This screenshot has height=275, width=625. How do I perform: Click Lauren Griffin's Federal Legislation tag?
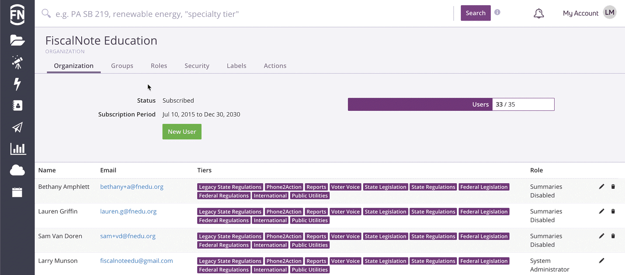coord(484,212)
